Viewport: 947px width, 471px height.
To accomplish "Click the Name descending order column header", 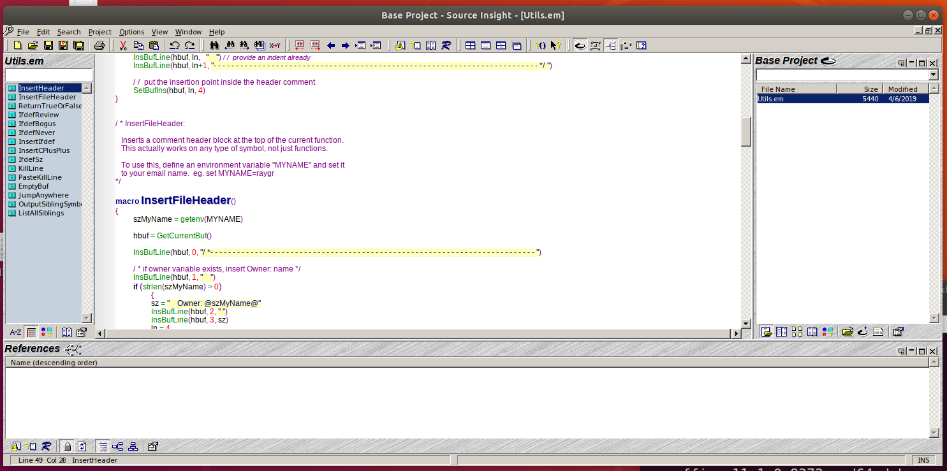I will pos(53,363).
